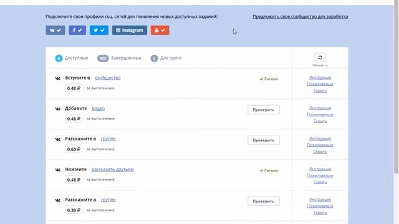Open the 'группе' link in the 0.30 ₽ task
Image resolution: width=399 pixels, height=224 pixels.
[108, 200]
